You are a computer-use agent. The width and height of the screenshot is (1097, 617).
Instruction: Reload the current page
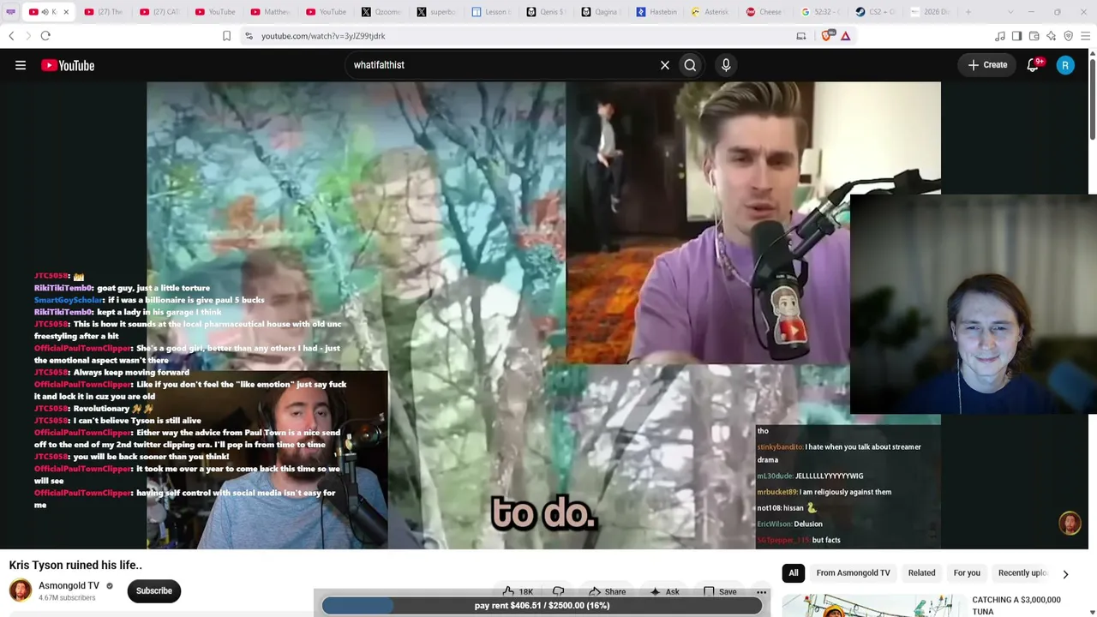[x=45, y=36]
